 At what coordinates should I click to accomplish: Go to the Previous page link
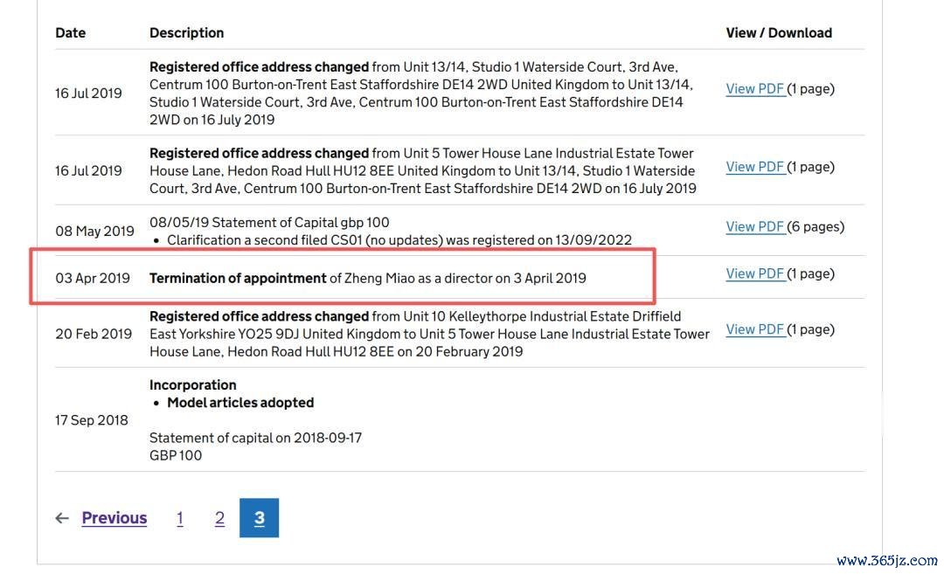(114, 518)
